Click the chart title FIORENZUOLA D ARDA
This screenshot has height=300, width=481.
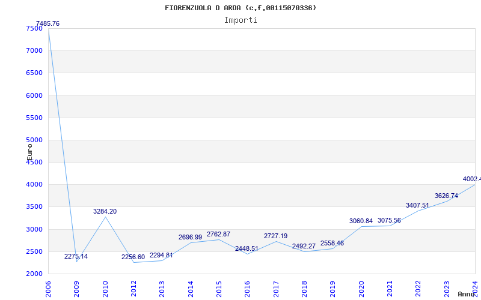(240, 8)
